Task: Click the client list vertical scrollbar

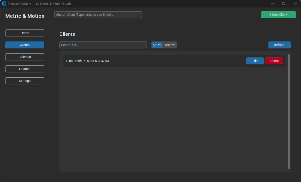Action: tap(289, 112)
